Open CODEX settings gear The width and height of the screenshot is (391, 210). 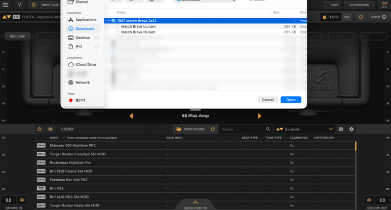pos(351,129)
